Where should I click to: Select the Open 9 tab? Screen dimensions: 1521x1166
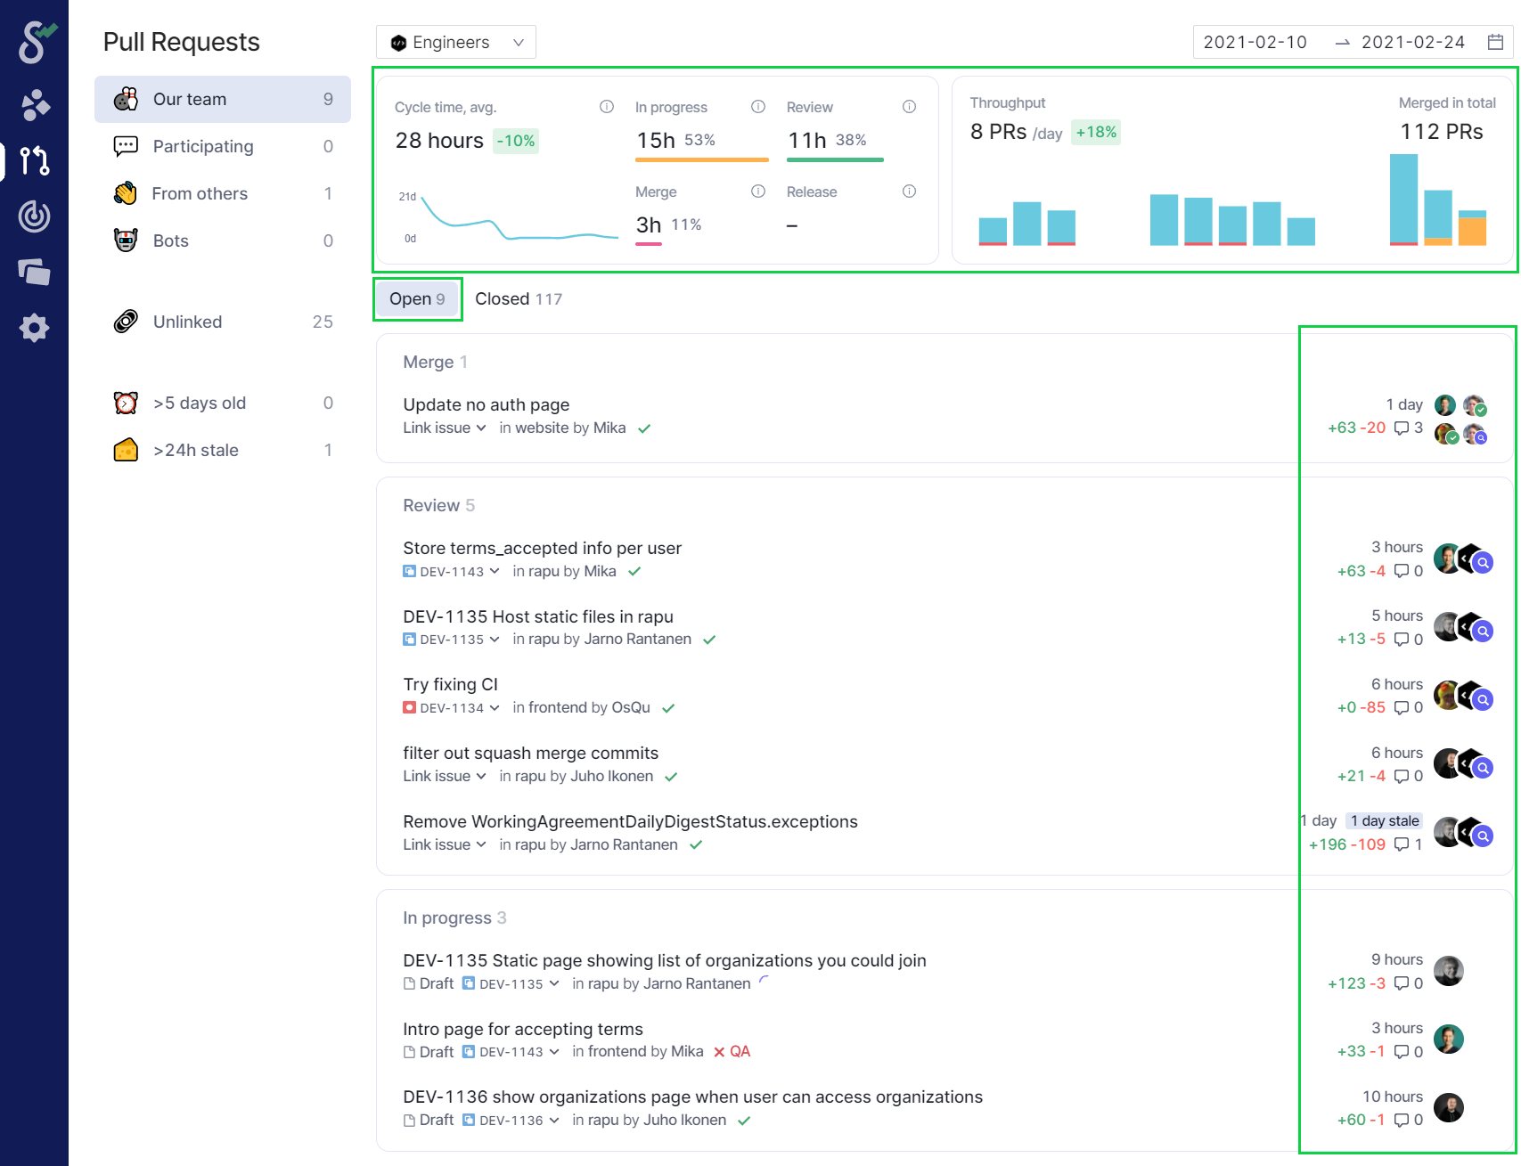(x=416, y=299)
